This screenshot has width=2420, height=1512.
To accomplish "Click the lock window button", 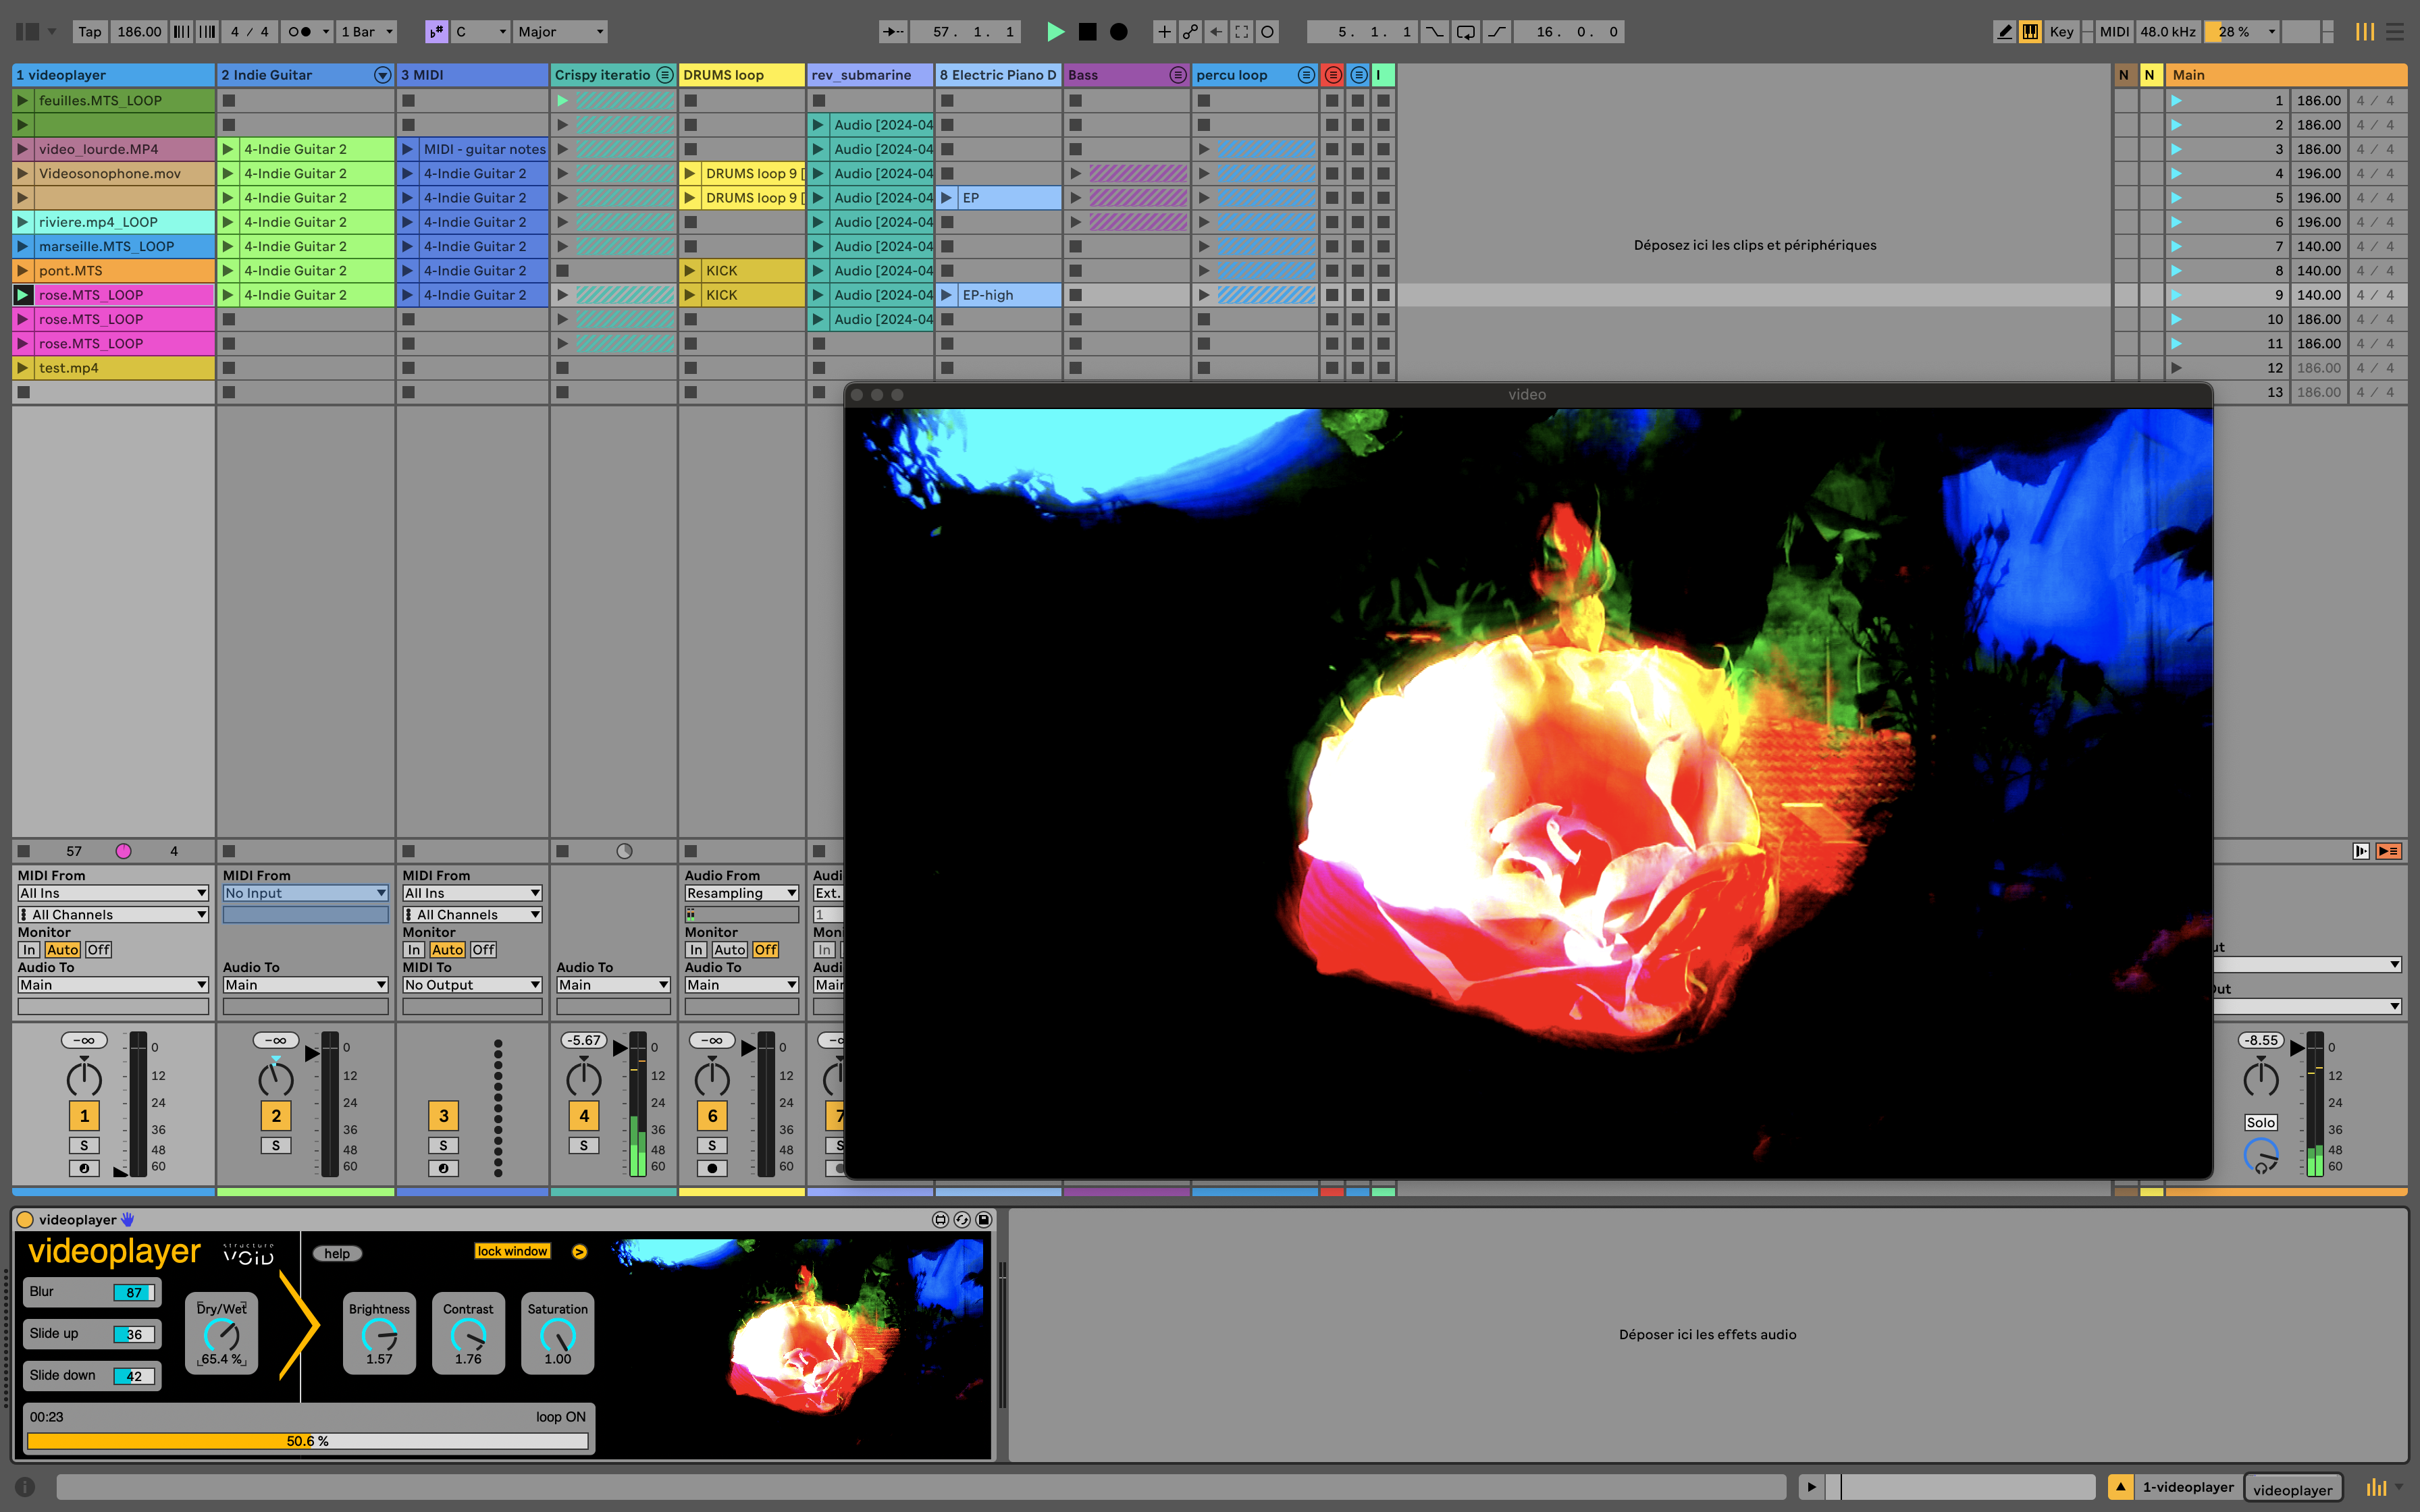I will 512,1251.
